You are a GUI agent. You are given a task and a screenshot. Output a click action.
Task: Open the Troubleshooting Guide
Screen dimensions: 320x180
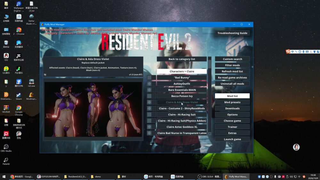pos(232,33)
